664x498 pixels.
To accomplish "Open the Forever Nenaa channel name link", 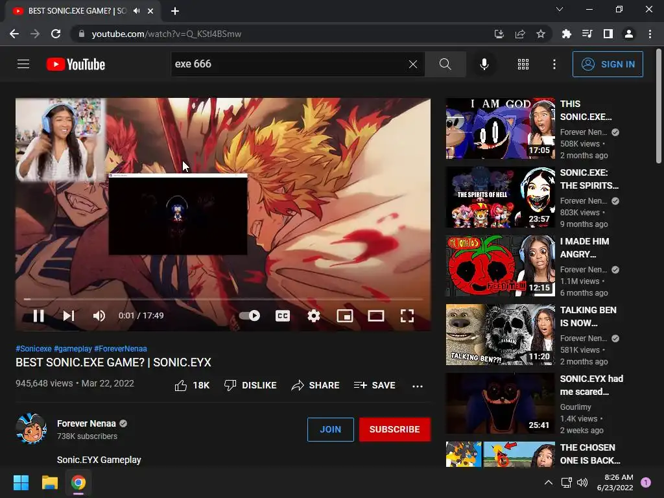I will (86, 423).
